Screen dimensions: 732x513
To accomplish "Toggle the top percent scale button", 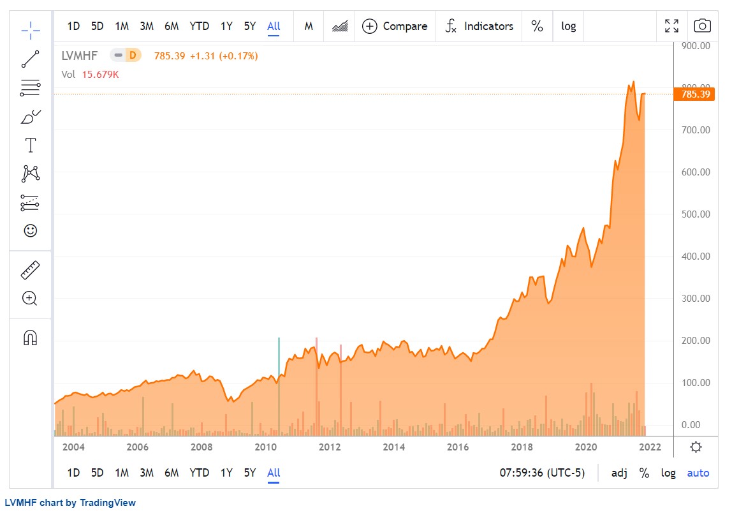I will coord(537,26).
